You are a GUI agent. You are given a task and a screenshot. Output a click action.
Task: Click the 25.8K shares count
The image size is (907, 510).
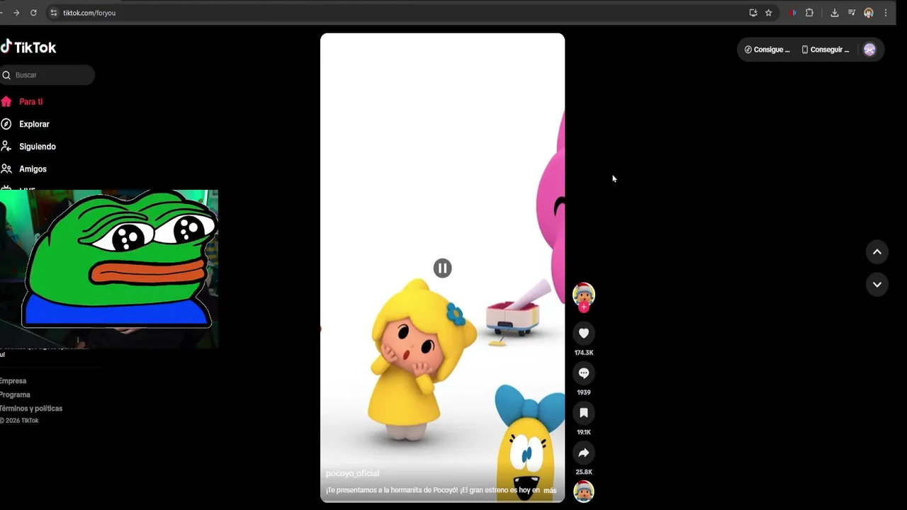coord(584,472)
